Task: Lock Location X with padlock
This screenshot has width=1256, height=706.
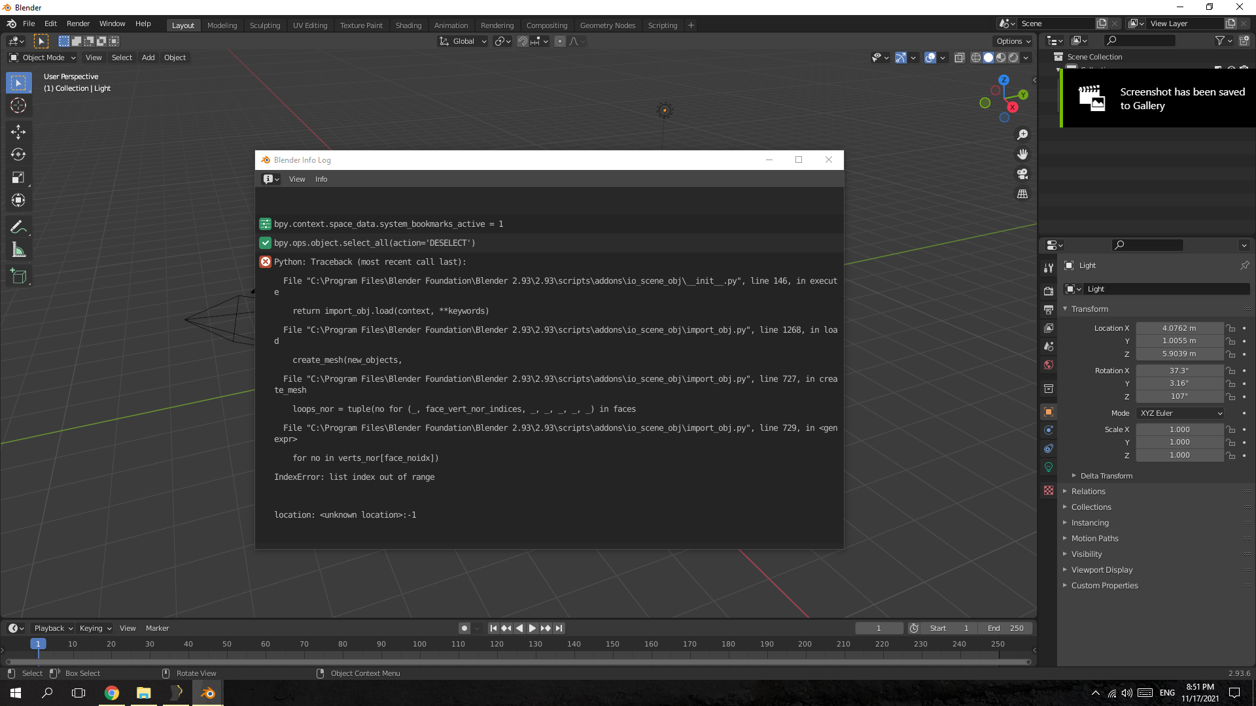Action: 1230,328
